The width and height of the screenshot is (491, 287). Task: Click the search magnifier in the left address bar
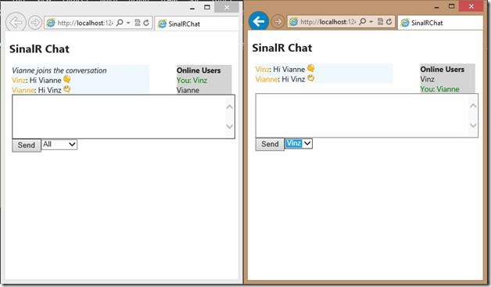coord(120,23)
